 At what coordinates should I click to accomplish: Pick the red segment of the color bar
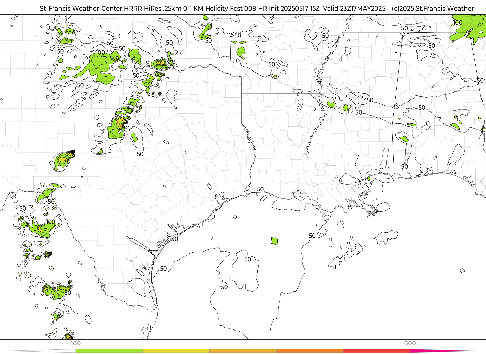coord(377,351)
